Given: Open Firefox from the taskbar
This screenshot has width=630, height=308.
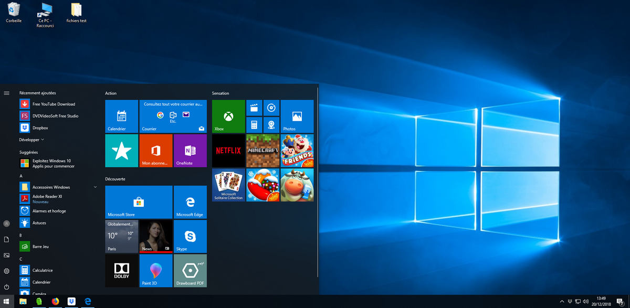Looking at the screenshot, I should 55,301.
